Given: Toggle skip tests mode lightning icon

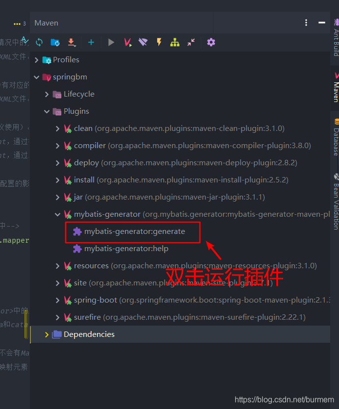Looking at the screenshot, I should click(x=159, y=42).
